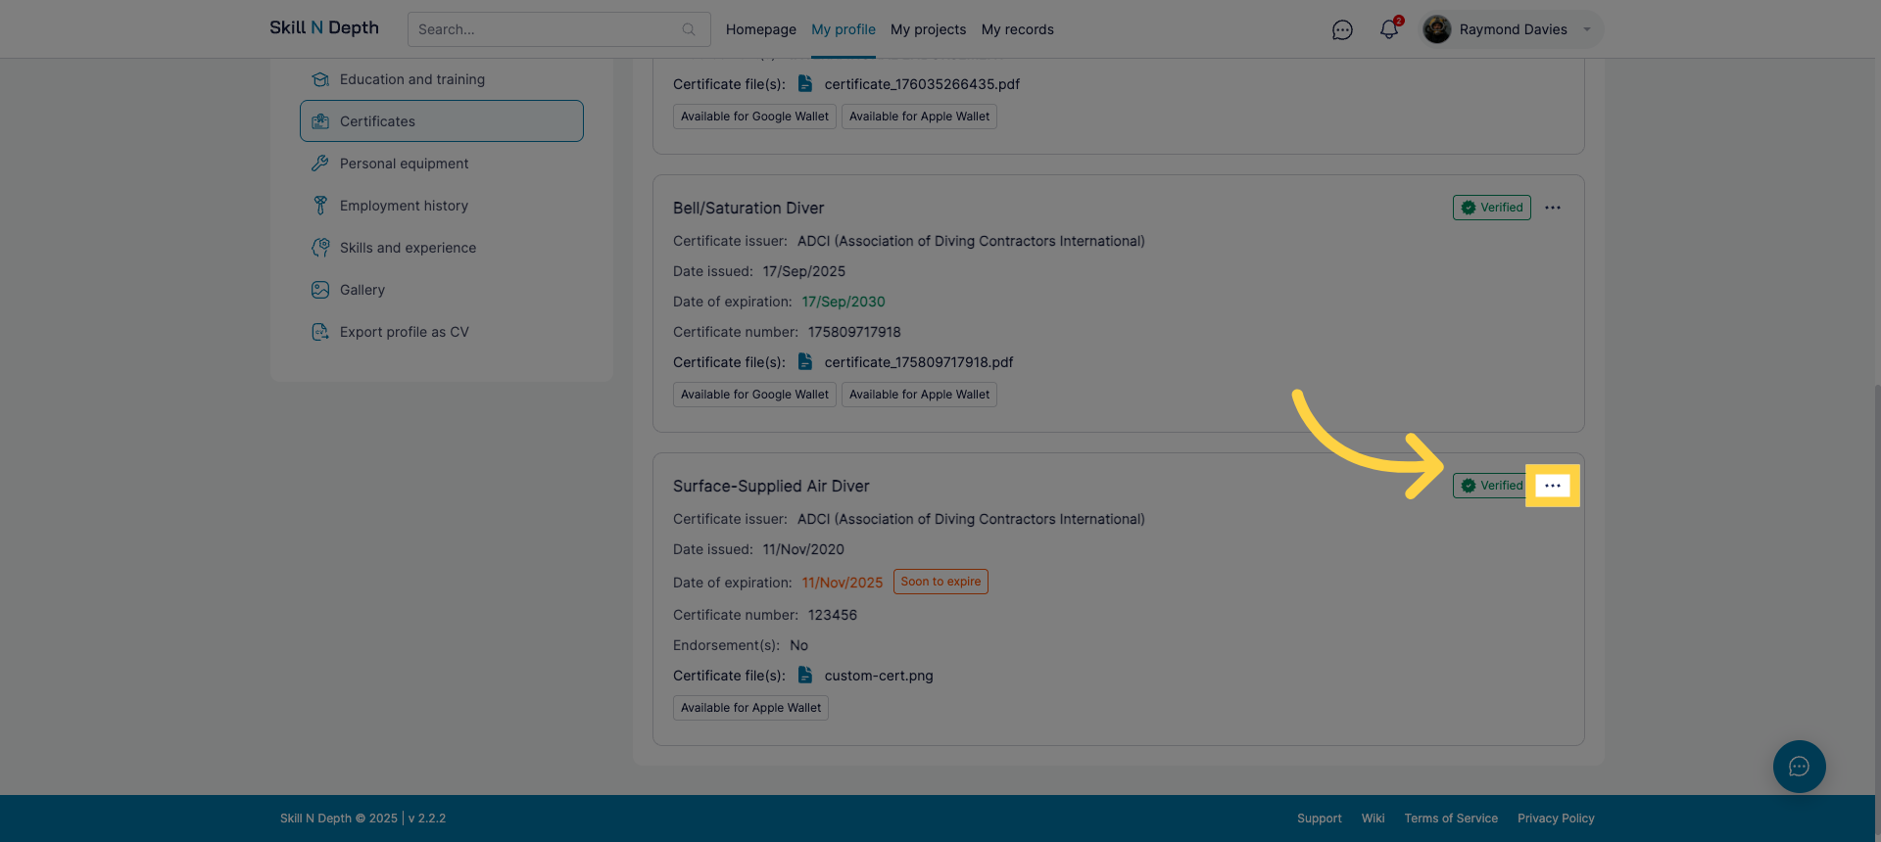This screenshot has width=1881, height=842.
Task: Open the My projects nav item
Action: pyautogui.click(x=928, y=29)
